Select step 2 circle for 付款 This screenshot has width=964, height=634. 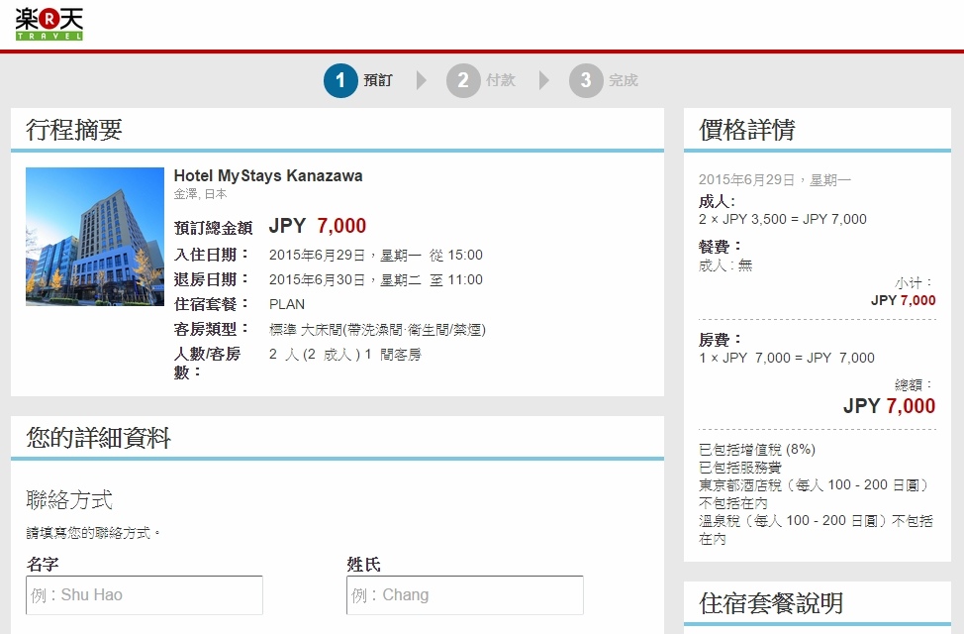pyautogui.click(x=463, y=80)
